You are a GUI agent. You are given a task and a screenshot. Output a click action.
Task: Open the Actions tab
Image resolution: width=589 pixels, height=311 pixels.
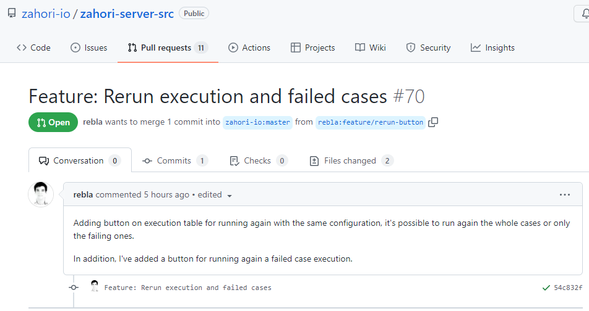click(249, 48)
